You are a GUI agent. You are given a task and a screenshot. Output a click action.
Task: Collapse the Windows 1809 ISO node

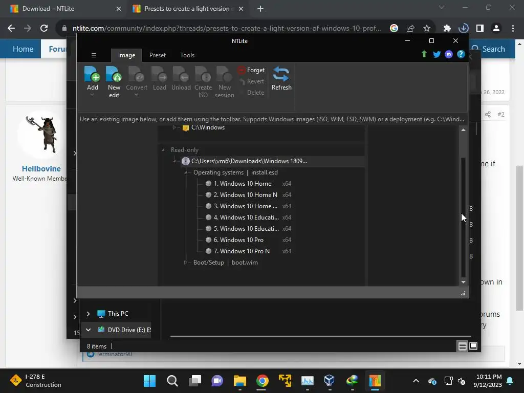[x=174, y=161]
